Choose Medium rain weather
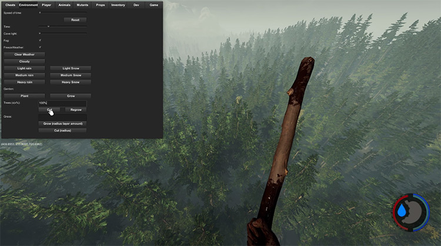The height and width of the screenshot is (246, 441). pos(25,75)
